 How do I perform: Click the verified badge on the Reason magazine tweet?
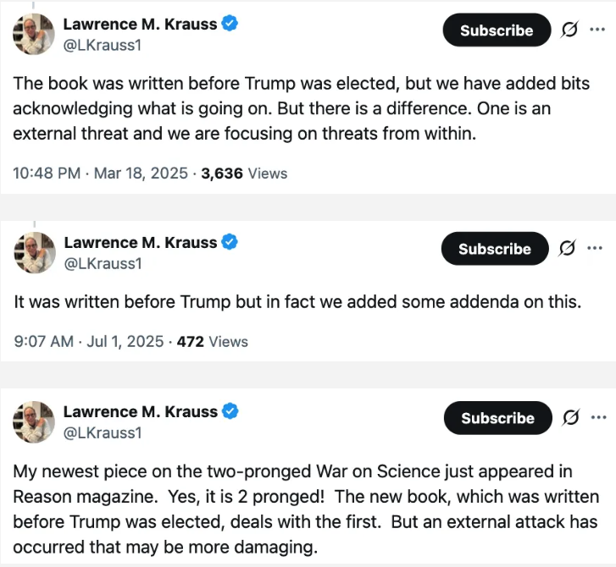click(229, 411)
